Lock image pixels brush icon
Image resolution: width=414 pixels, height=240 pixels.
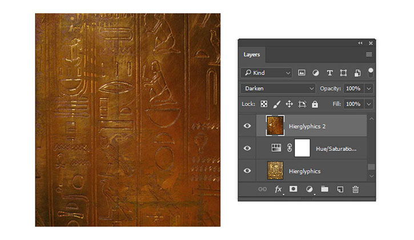click(x=276, y=104)
